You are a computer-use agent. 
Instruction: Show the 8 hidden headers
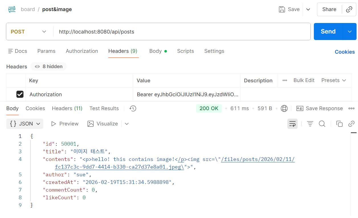point(48,66)
